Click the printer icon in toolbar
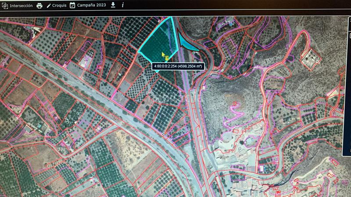The height and width of the screenshot is (197, 351). coord(39,6)
